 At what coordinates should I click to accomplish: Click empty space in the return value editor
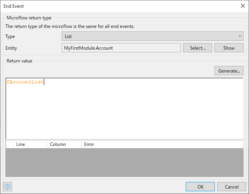click(x=124, y=113)
